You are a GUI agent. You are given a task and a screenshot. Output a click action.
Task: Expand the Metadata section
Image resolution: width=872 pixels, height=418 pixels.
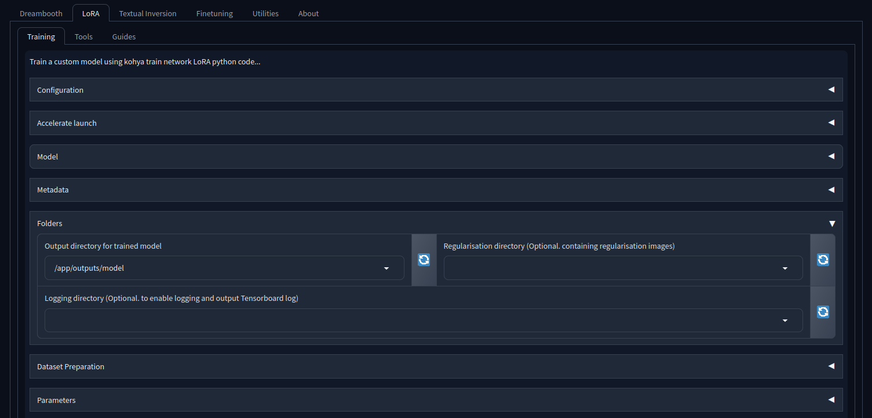click(x=436, y=190)
